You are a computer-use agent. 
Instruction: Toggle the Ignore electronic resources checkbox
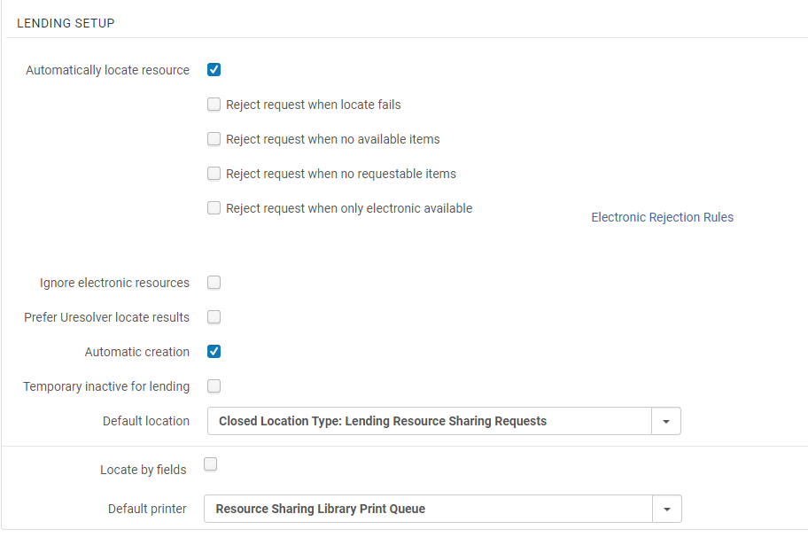pos(214,283)
